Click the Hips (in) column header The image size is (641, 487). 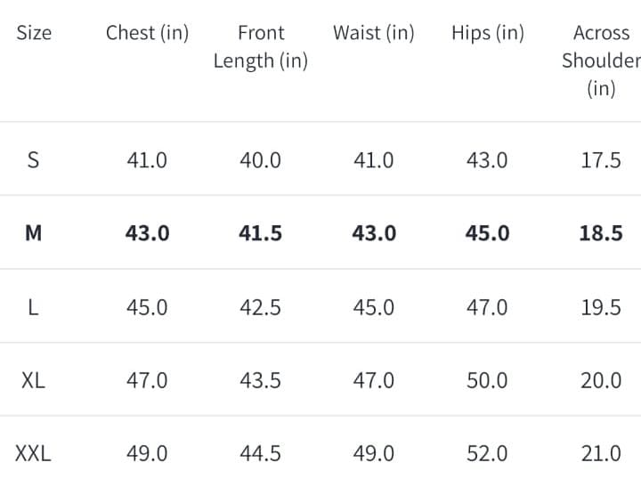pyautogui.click(x=487, y=33)
